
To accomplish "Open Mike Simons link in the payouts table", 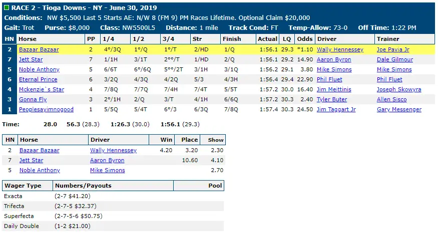I will coord(107,170).
